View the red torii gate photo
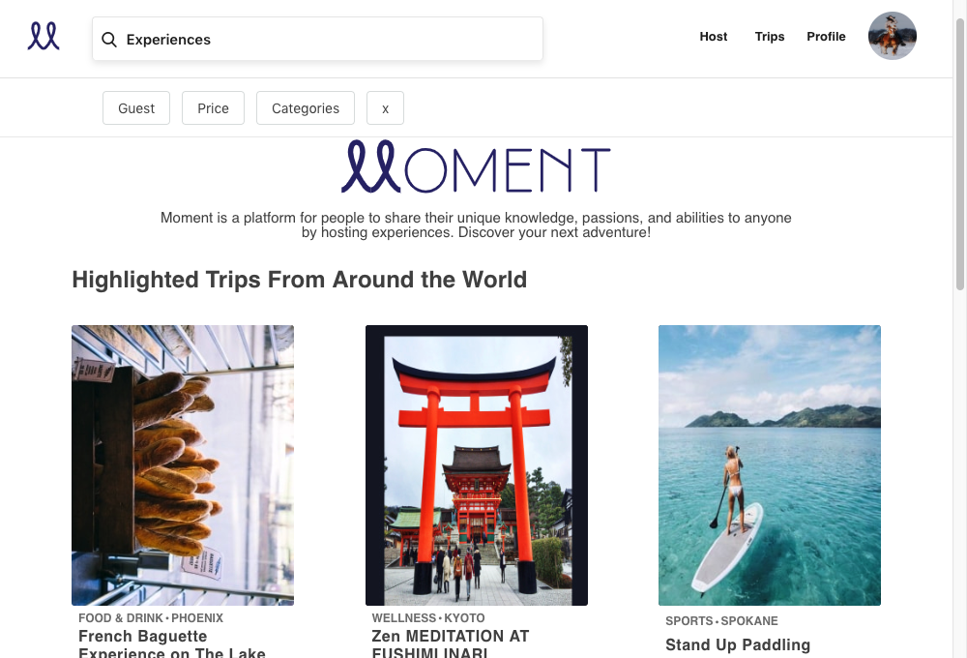 pyautogui.click(x=476, y=464)
